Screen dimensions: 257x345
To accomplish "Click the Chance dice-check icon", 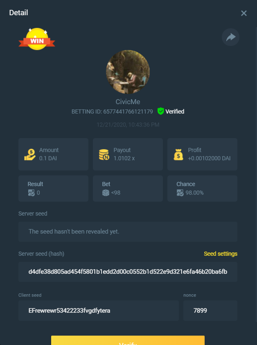I will (180, 193).
